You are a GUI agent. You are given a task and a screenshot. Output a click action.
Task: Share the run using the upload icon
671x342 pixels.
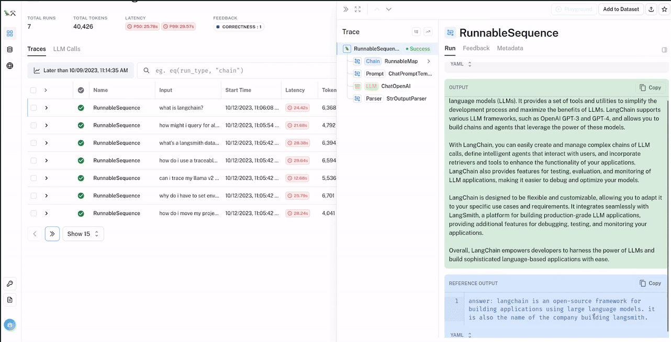pyautogui.click(x=651, y=9)
